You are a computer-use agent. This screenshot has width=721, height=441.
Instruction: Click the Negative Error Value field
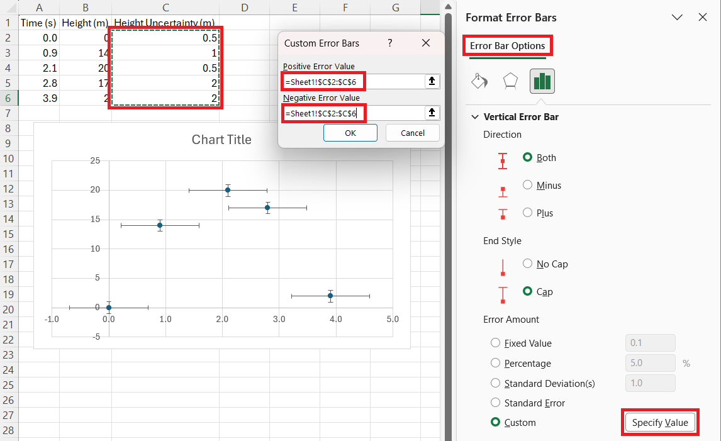coord(354,113)
